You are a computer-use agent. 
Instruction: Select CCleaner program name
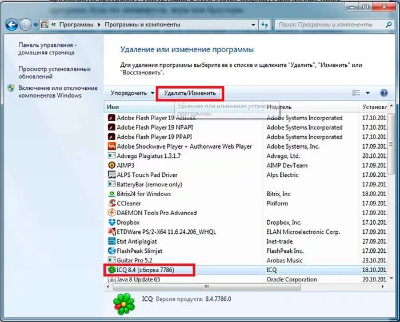129,203
